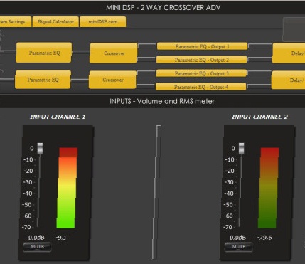Viewport: 305px width, 264px height.
Task: Mute Input Channel 1
Action: 37,247
